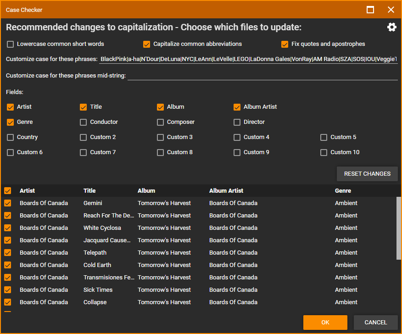Sort list by Artist column header
Screen dimensions: 402x334
(27, 191)
